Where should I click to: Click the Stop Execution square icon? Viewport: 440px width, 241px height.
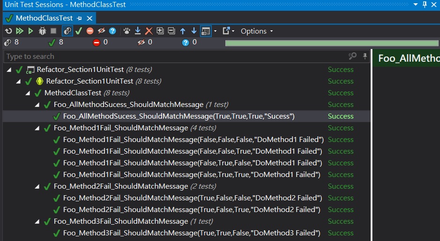point(53,31)
